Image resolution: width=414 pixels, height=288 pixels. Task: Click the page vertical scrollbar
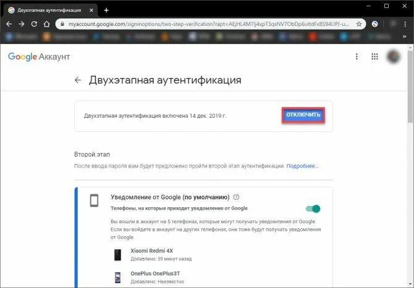(410, 87)
